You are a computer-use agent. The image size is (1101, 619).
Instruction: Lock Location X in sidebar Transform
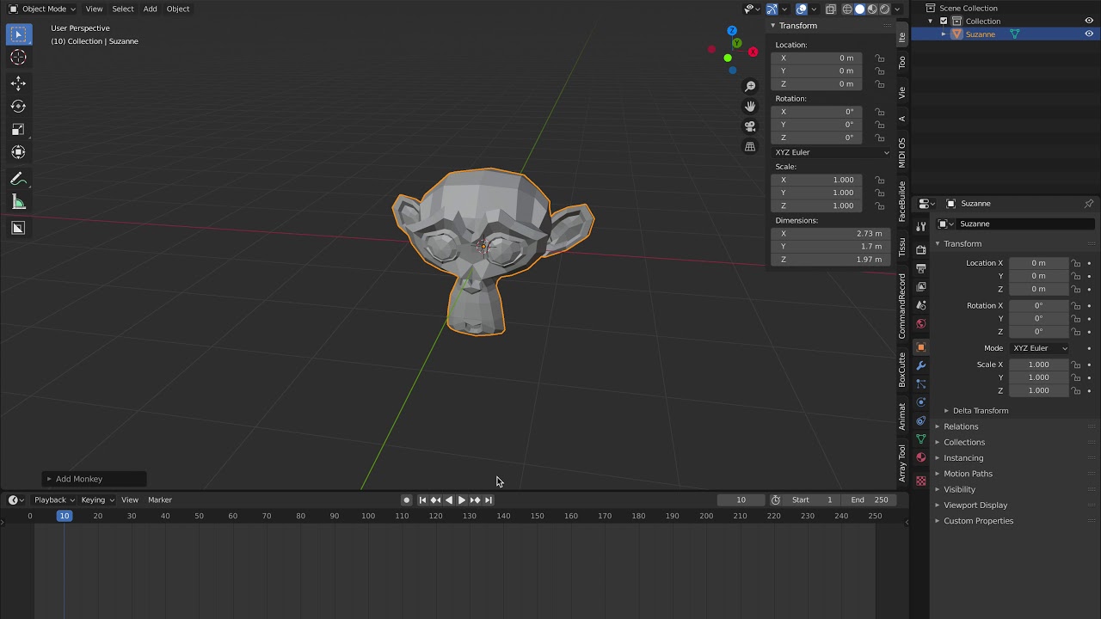point(879,58)
